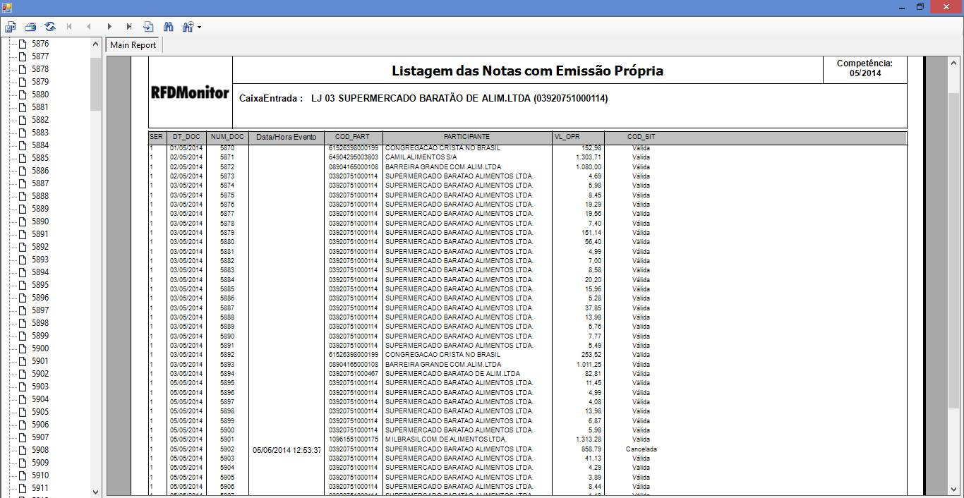
Task: Switch to the Main Report tab
Action: point(133,45)
